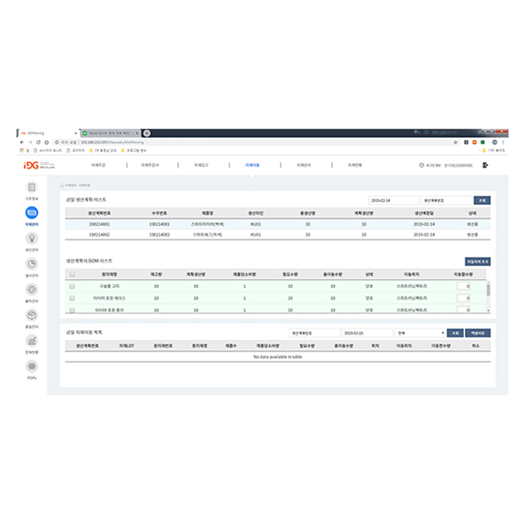Open the PDPs sidebar icon
This screenshot has width=525, height=525.
pyautogui.click(x=32, y=366)
